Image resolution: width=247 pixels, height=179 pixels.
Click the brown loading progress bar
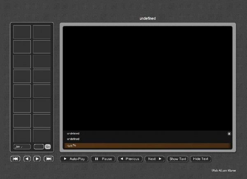147,145
